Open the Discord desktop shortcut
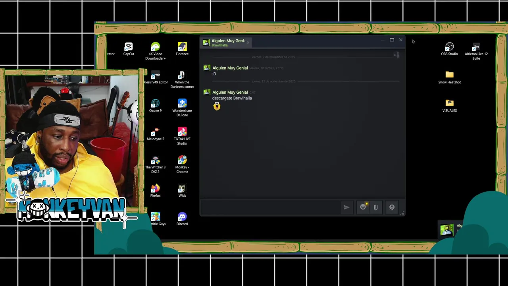The width and height of the screenshot is (508, 286). (182, 219)
